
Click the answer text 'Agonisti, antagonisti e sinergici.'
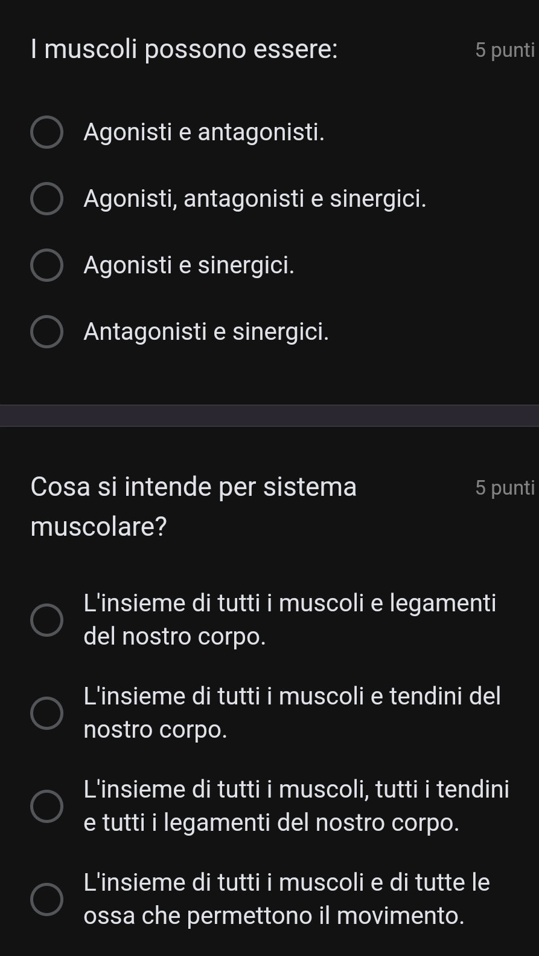tap(255, 198)
